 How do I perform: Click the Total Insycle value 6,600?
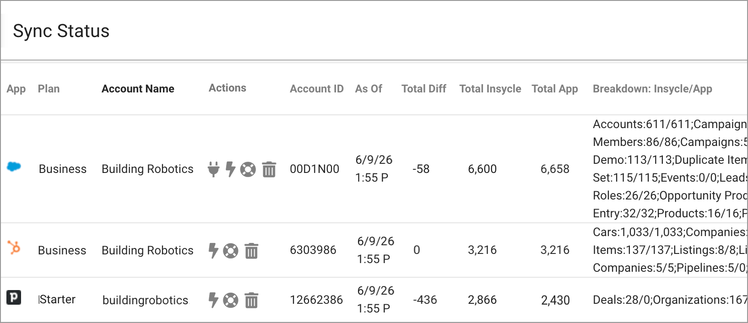[x=482, y=169]
